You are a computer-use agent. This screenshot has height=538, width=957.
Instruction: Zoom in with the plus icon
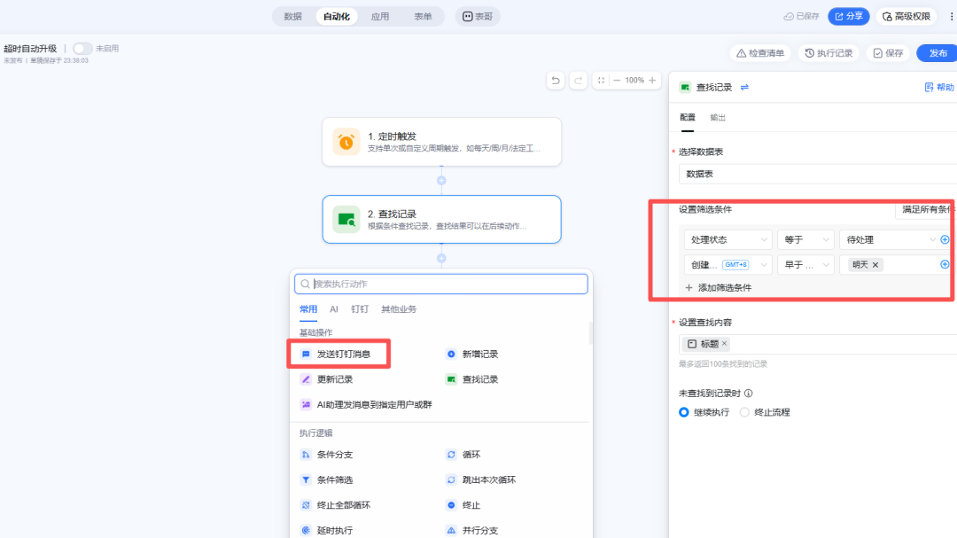[x=652, y=80]
